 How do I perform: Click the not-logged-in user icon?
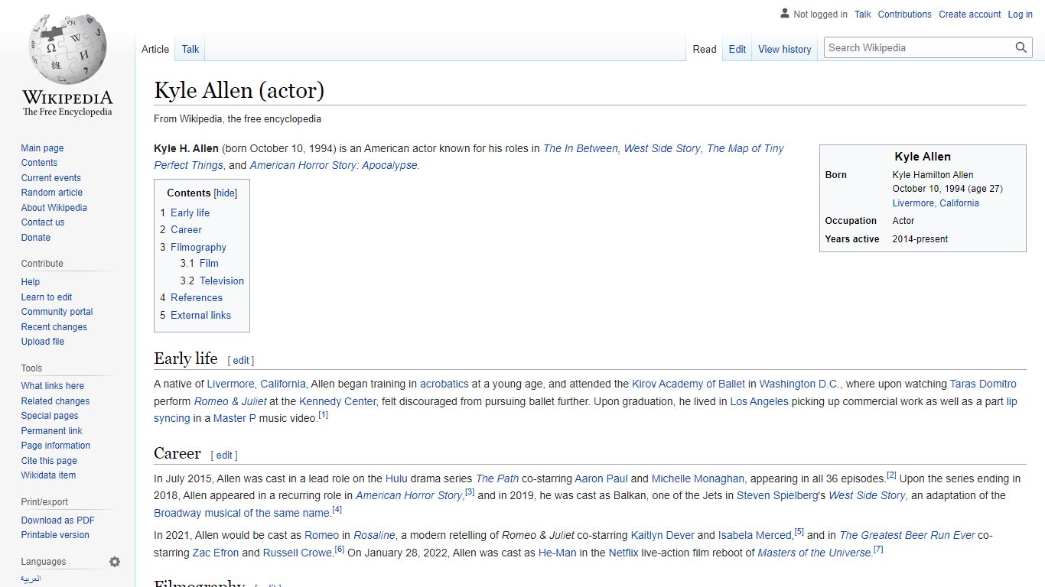point(784,14)
